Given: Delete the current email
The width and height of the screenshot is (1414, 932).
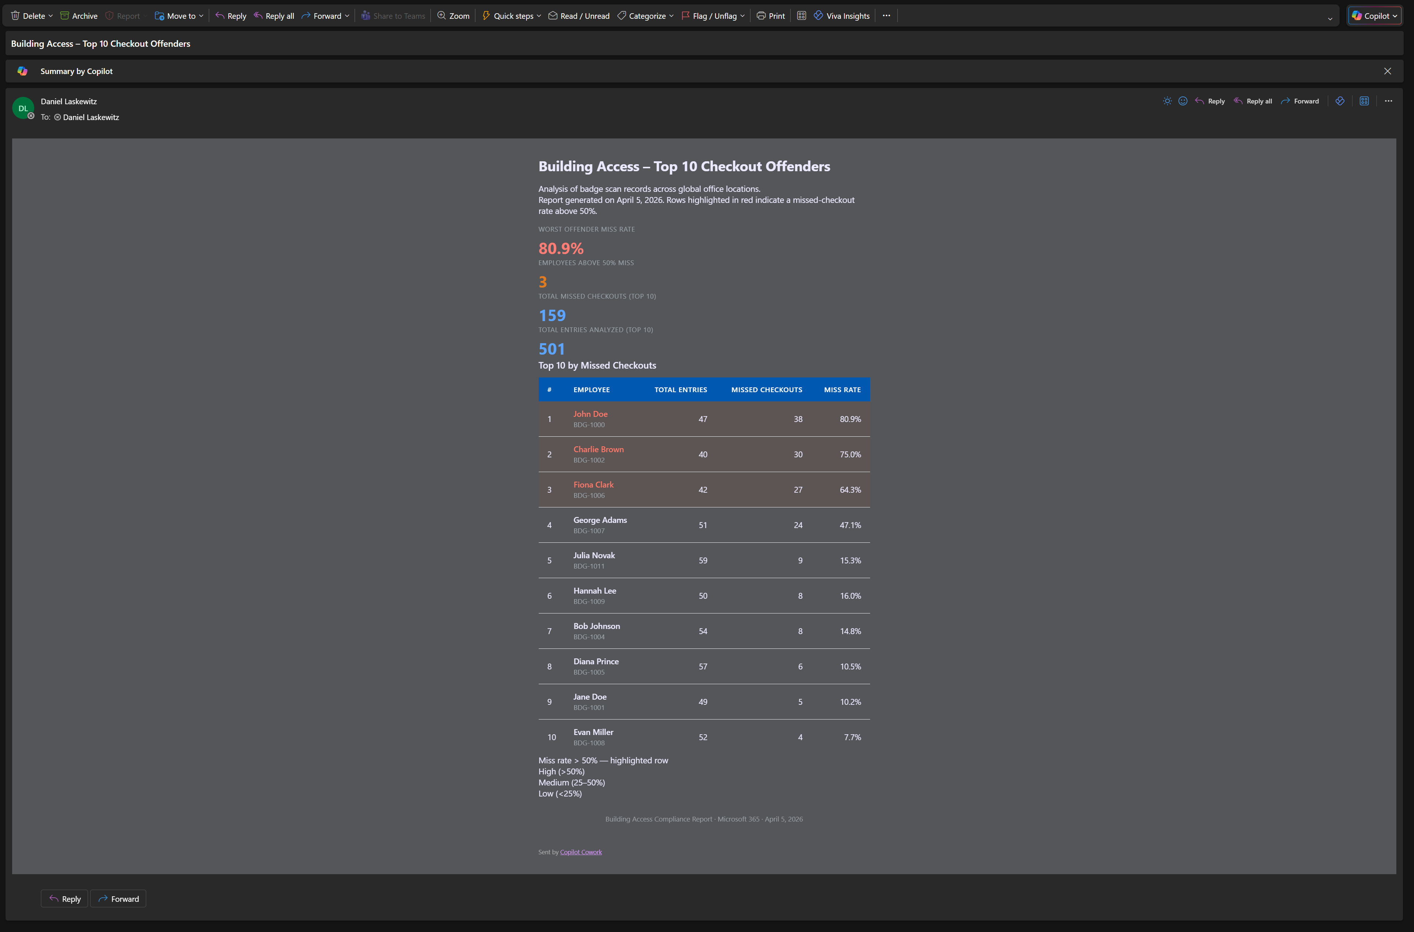Looking at the screenshot, I should 27,15.
